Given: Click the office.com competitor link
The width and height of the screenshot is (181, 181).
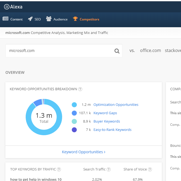Looking at the screenshot, I should click(150, 51).
